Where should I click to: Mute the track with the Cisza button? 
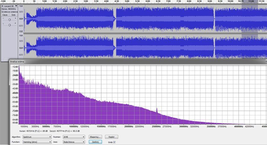pyautogui.click(x=5, y=15)
